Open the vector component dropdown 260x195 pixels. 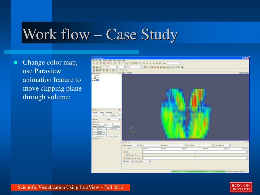122,67
